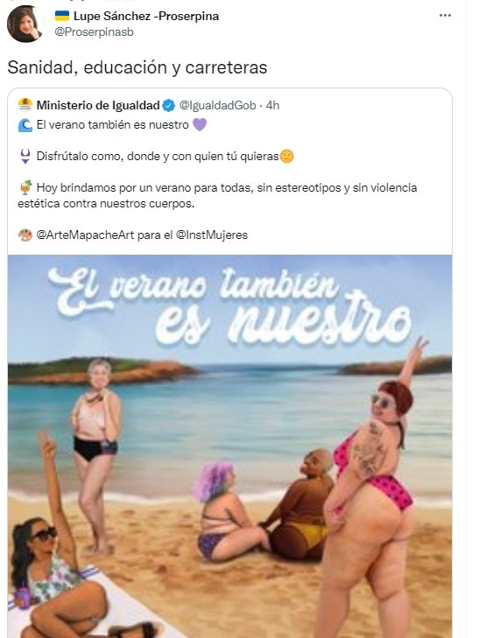Click the artist palette emoji
486x638 pixels.
coord(25,235)
